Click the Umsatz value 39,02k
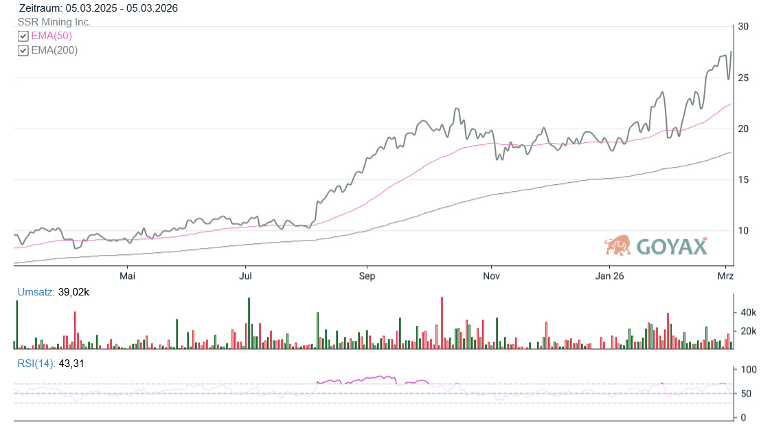The height and width of the screenshot is (424, 783). click(x=74, y=292)
